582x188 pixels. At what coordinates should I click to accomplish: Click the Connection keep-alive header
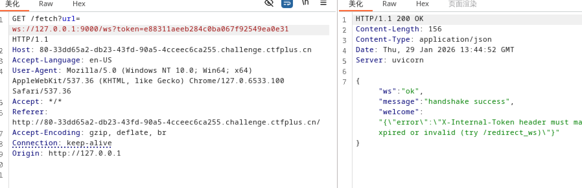coord(62,143)
